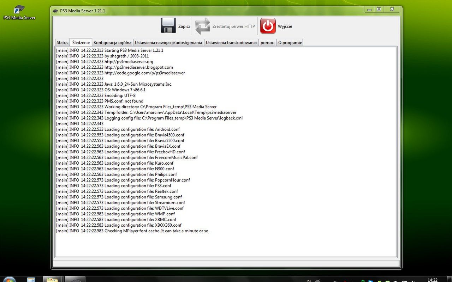Click the 'WDTVLive.conf' log line
Screen dimensions: 452x282
pos(120,208)
